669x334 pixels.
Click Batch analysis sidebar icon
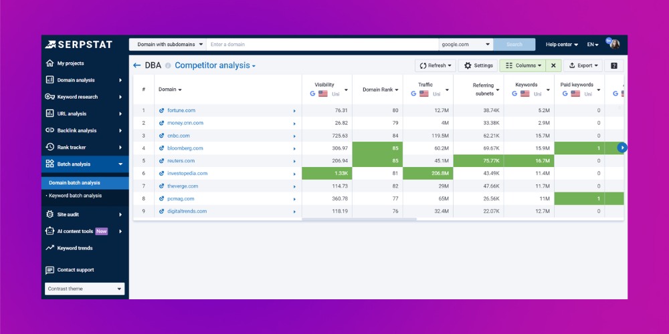(x=50, y=164)
